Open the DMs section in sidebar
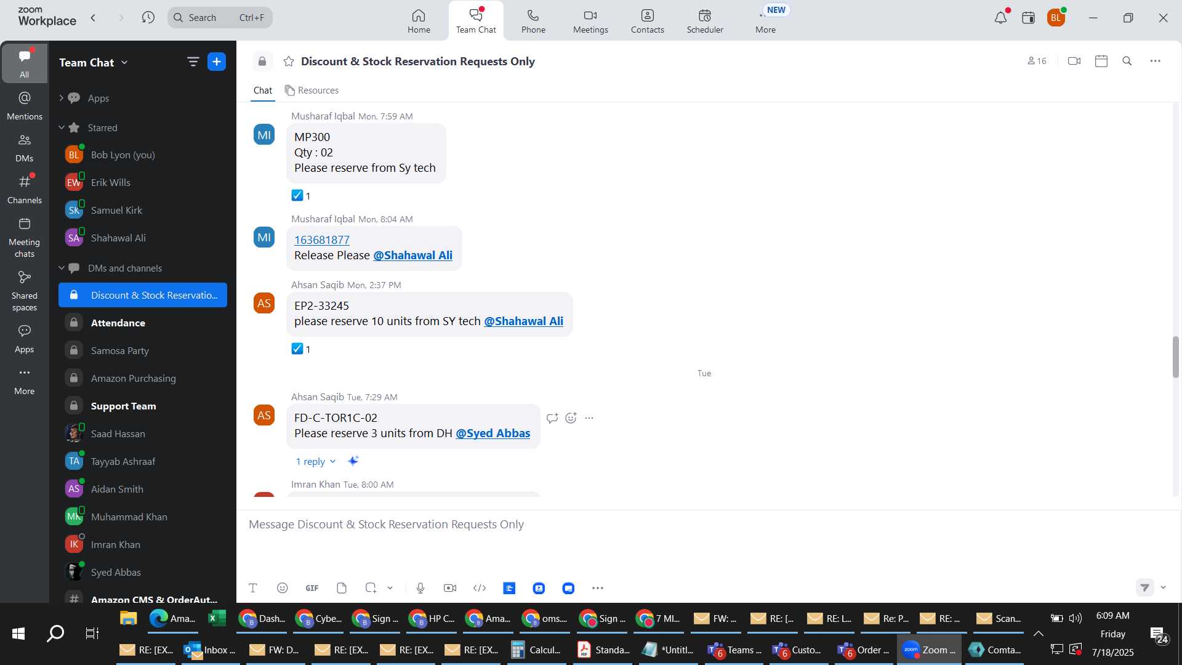Viewport: 1182px width, 665px height. coord(25,148)
